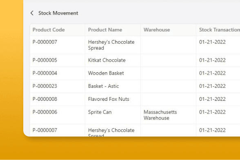Select the P-0000023 product code cell
Viewport: 240px width, 160px height.
pyautogui.click(x=45, y=86)
